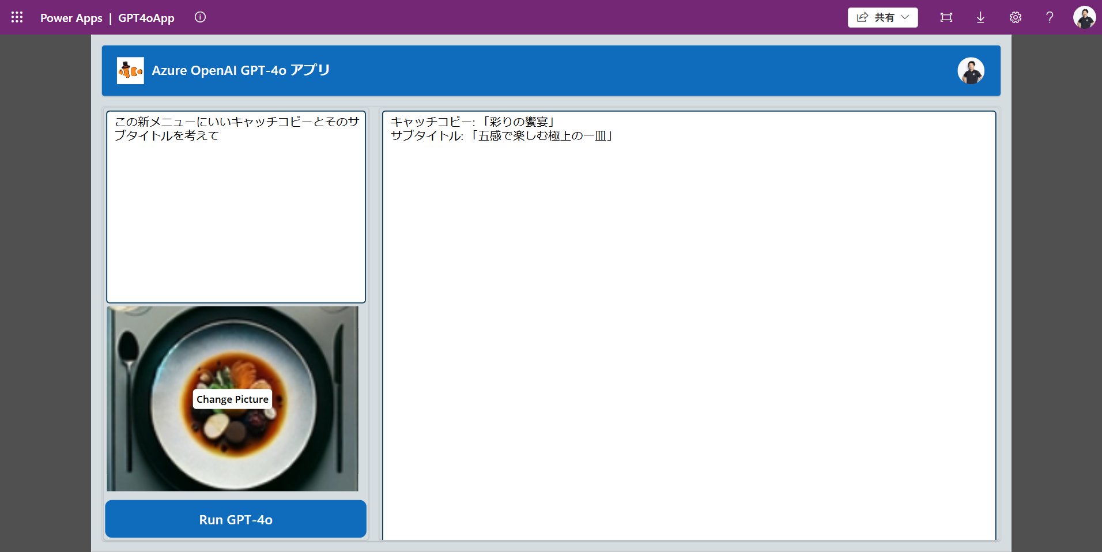Click the download app icon in the header
Image resolution: width=1102 pixels, height=552 pixels.
(x=980, y=17)
